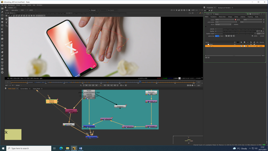The image size is (268, 151).
Task: Open the Workspace menu
Action: pyautogui.click(x=11, y=5)
